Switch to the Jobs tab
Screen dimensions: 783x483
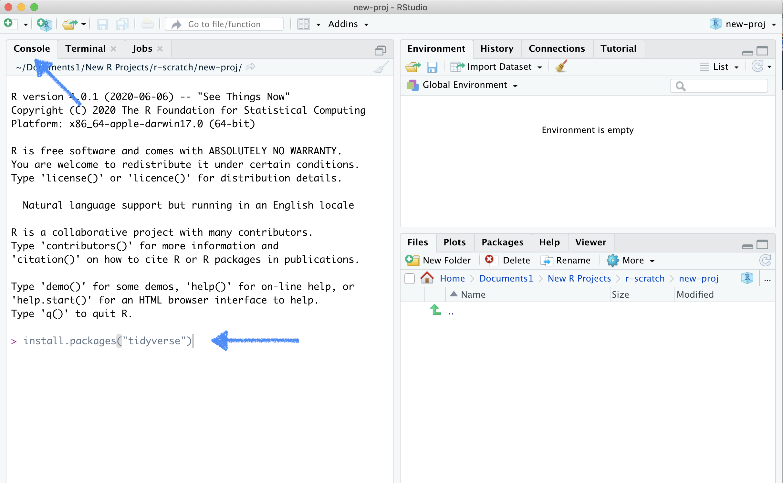[x=142, y=49]
